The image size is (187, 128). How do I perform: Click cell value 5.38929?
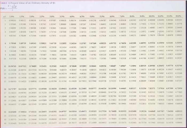(123, 47)
